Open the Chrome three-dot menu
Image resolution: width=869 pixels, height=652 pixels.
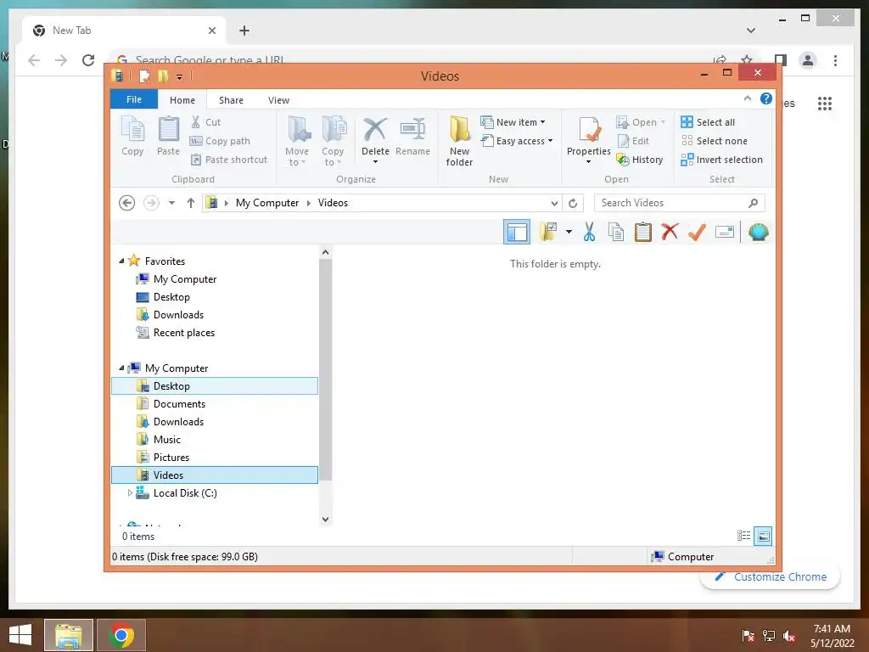tap(835, 60)
